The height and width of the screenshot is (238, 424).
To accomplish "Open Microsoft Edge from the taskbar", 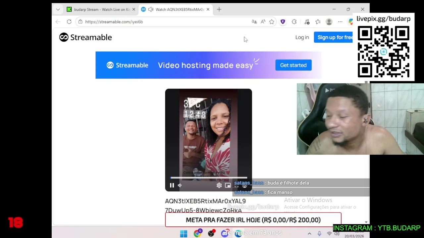I will pos(238,234).
